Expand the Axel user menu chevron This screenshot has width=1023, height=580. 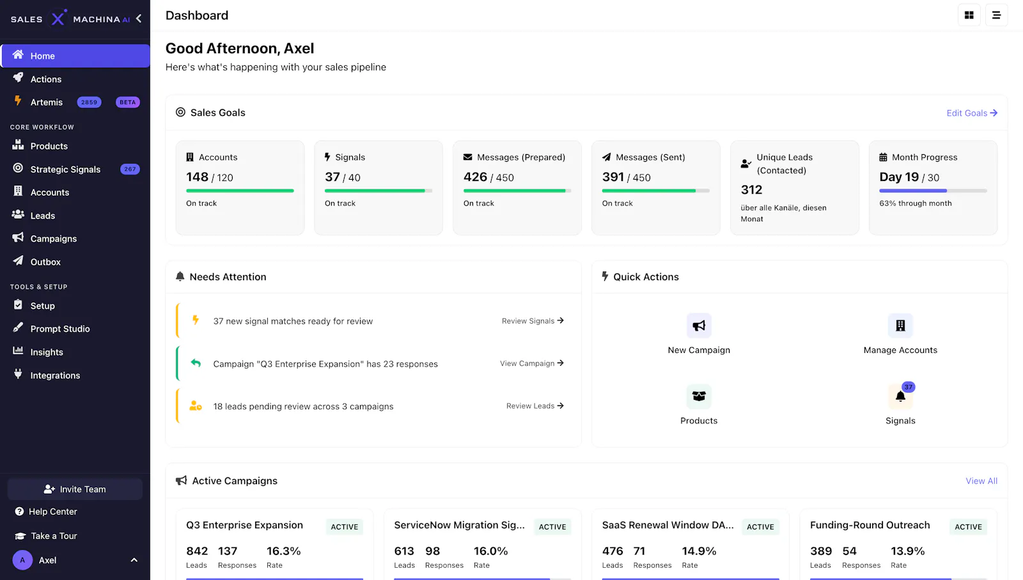tap(134, 560)
